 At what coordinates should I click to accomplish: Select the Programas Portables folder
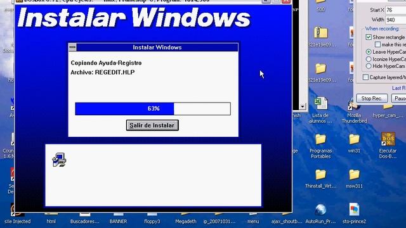tap(320, 146)
